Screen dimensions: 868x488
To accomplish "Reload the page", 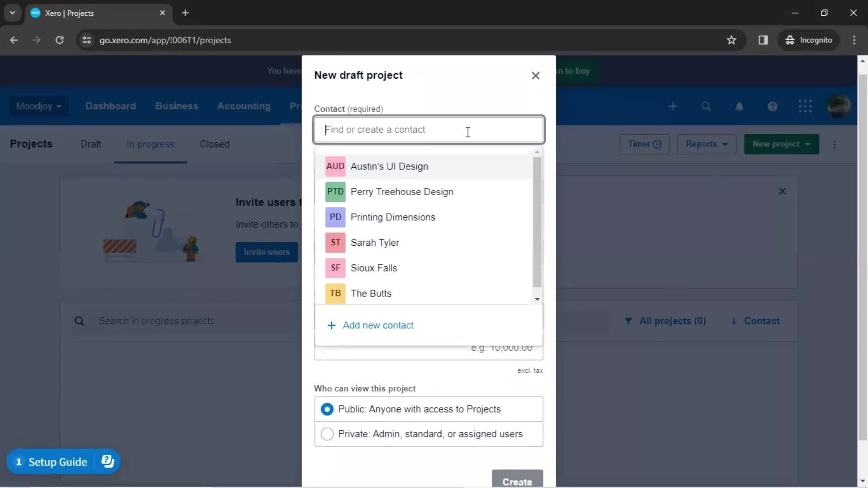I will 59,40.
